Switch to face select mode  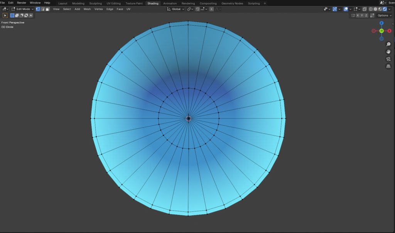click(x=47, y=9)
